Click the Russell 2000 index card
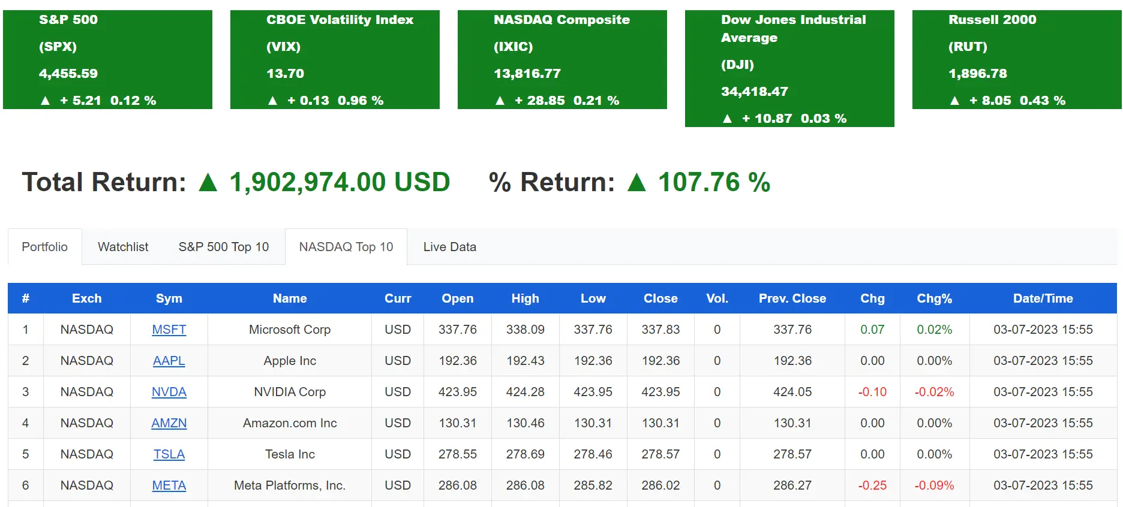This screenshot has height=507, width=1123. [1017, 59]
